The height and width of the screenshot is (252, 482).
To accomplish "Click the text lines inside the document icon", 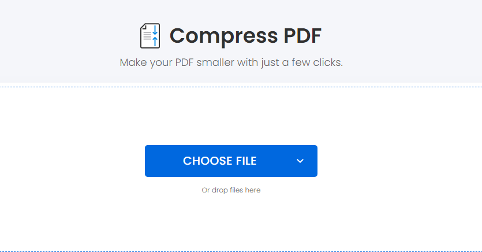I will coord(147,36).
